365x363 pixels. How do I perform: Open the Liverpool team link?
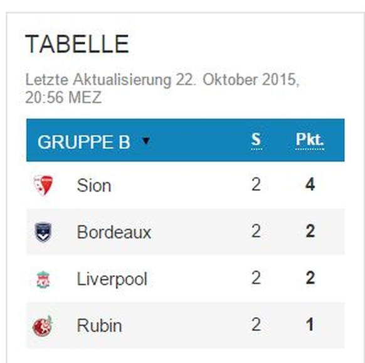click(x=112, y=279)
